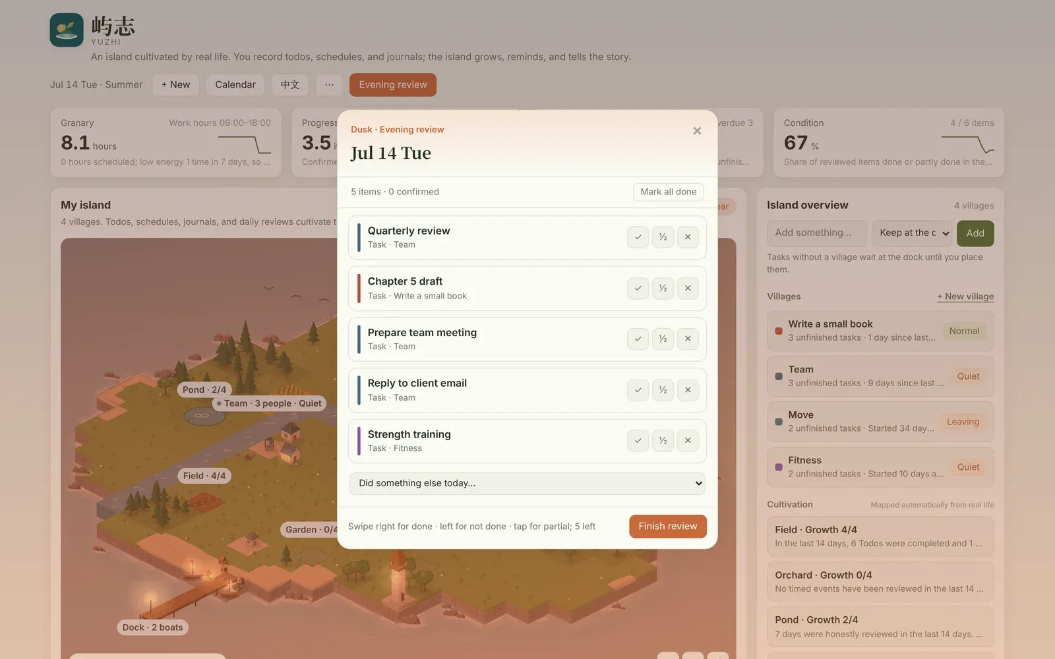1055x659 pixels.
Task: Mark Chapter 5 draft not done
Action: (x=688, y=288)
